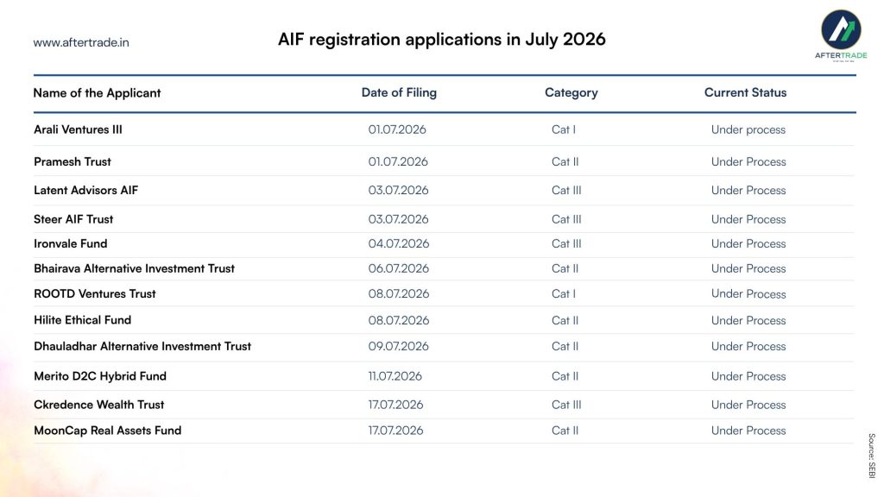Click the filing date of MoonCap Real Assets Fund
884x497 pixels.
pyautogui.click(x=395, y=431)
